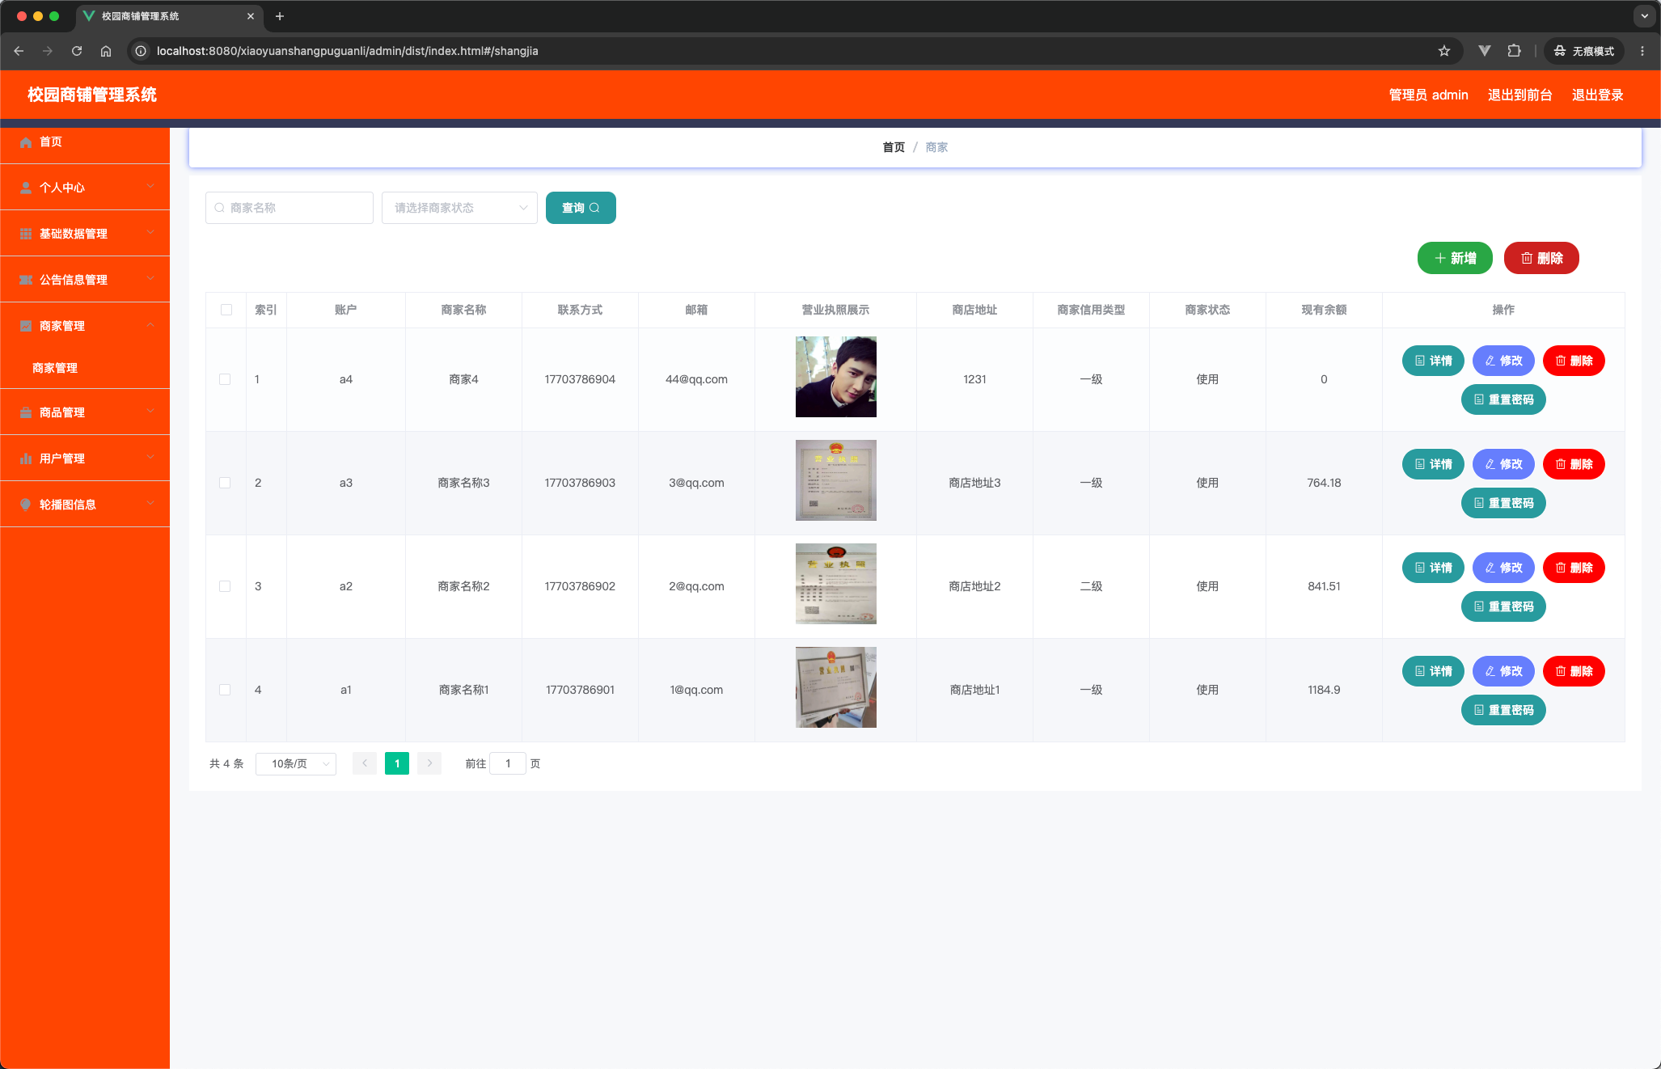Click 重置密码 for 商家4 row
Image resolution: width=1661 pixels, height=1069 pixels.
coord(1503,399)
